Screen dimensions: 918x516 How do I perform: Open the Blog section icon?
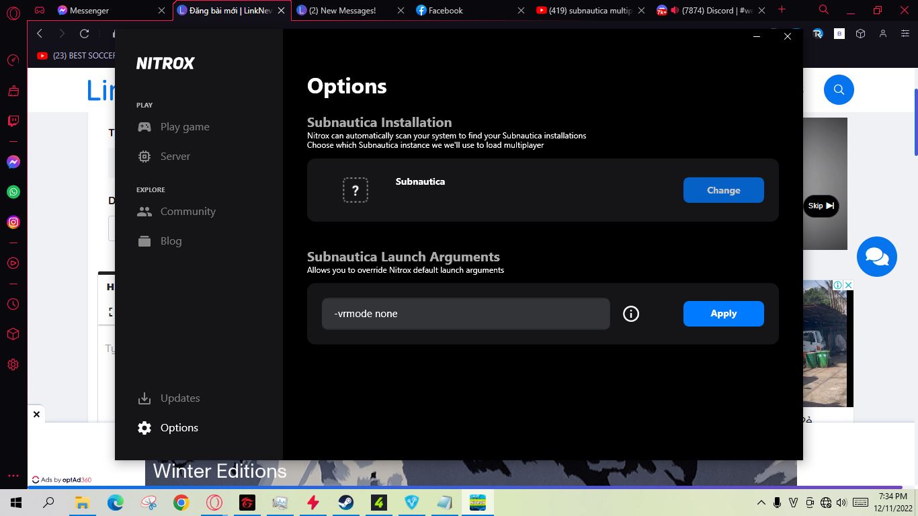(144, 241)
